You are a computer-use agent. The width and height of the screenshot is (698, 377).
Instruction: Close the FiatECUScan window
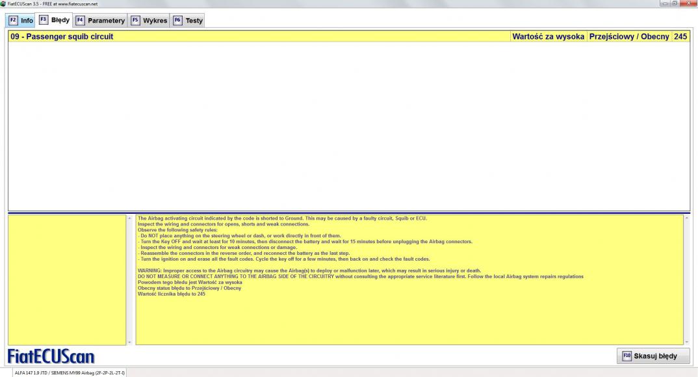click(x=688, y=3)
